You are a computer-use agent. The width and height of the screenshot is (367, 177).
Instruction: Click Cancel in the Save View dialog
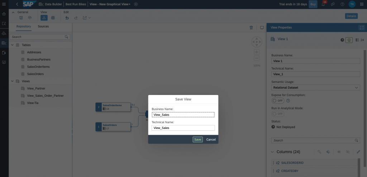(x=211, y=139)
